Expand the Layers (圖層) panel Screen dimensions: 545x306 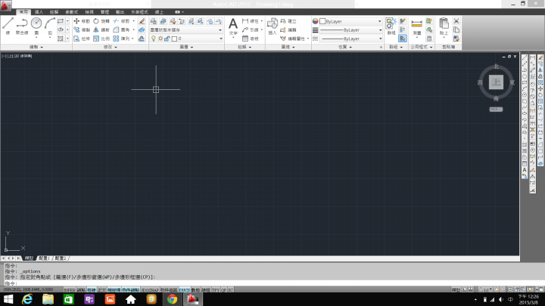[187, 47]
